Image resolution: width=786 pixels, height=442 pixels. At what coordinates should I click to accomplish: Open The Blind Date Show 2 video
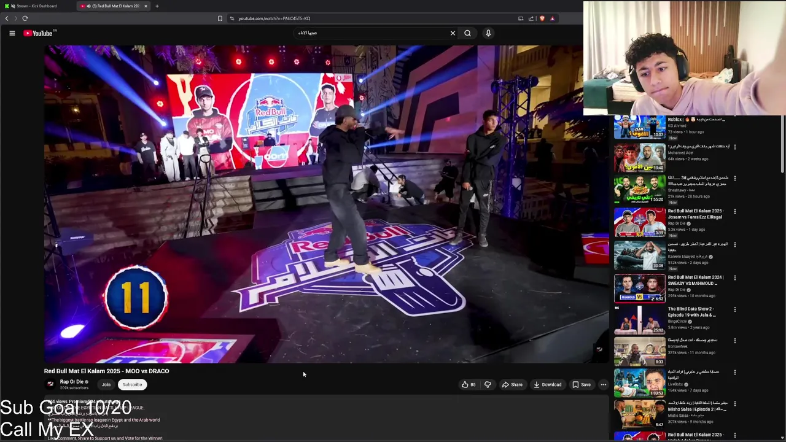[x=639, y=320]
